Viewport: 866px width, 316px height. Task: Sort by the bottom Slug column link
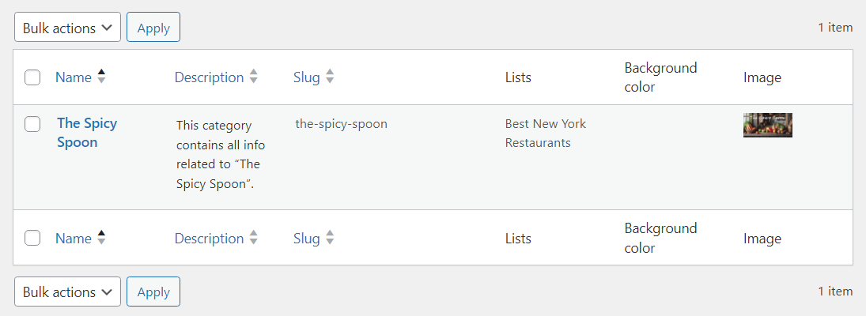307,239
